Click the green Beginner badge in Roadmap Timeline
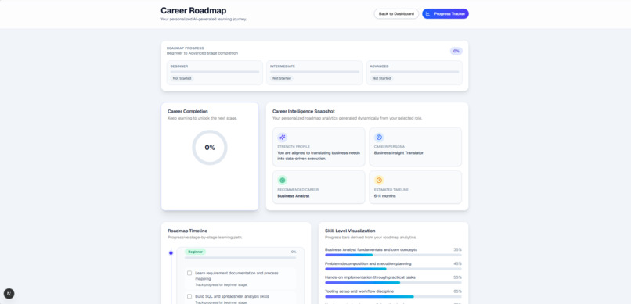 click(195, 252)
